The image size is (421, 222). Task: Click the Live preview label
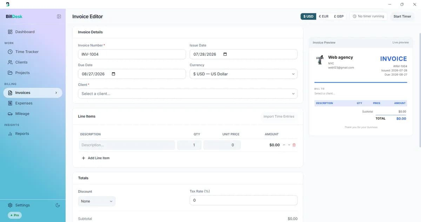click(x=400, y=42)
